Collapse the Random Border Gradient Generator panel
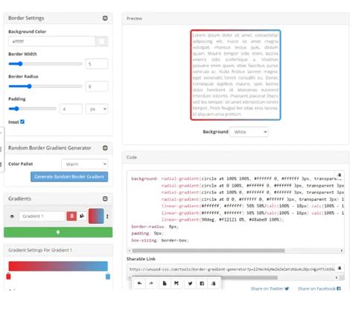 tap(105, 148)
